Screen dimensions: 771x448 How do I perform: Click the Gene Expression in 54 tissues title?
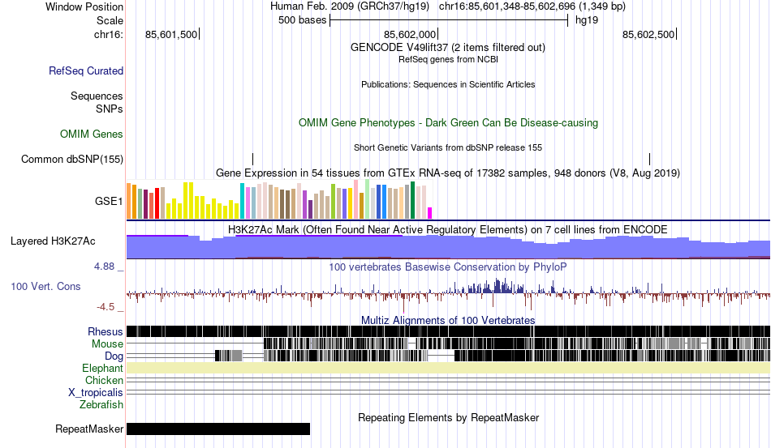pyautogui.click(x=448, y=173)
